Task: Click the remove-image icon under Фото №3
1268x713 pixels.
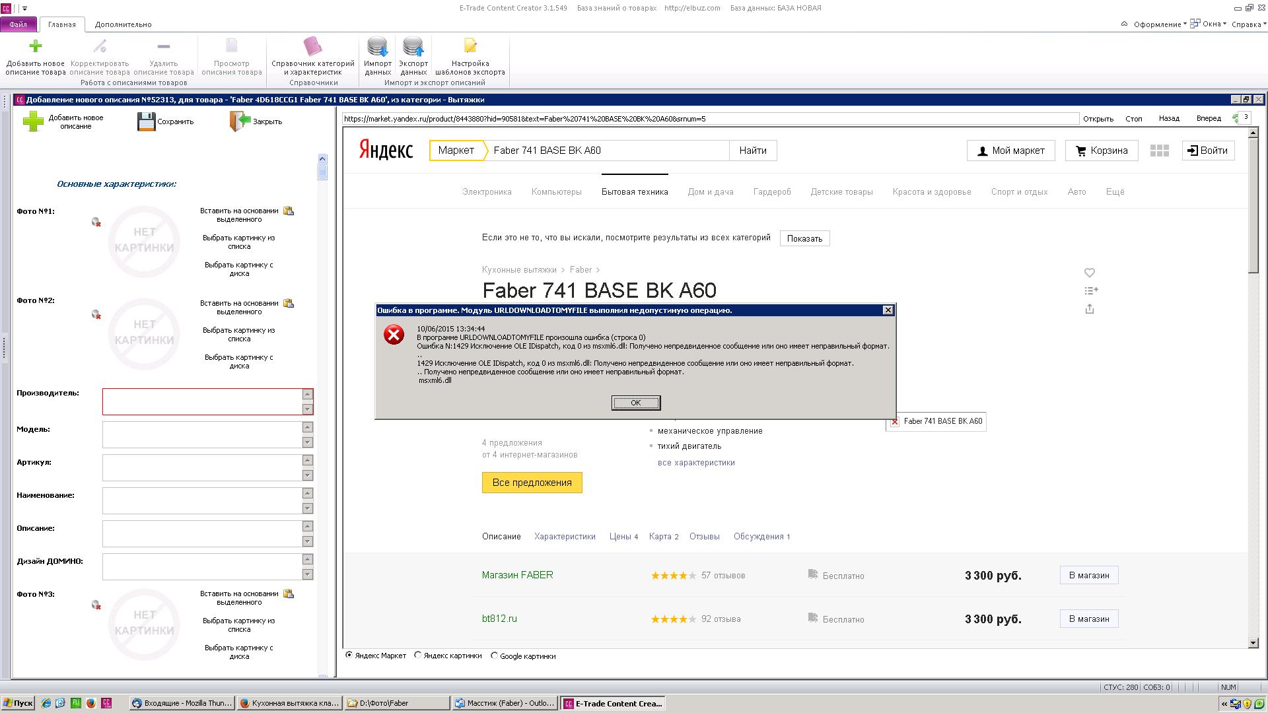Action: 96,605
